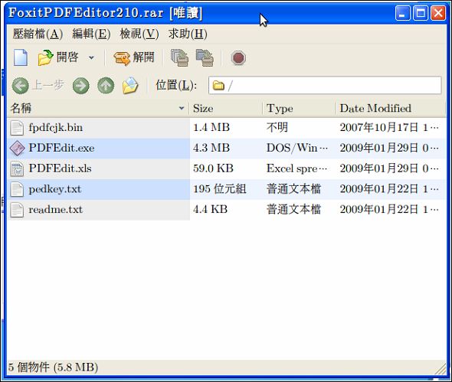
Task: Sort by the Type column header
Action: pyautogui.click(x=300, y=108)
